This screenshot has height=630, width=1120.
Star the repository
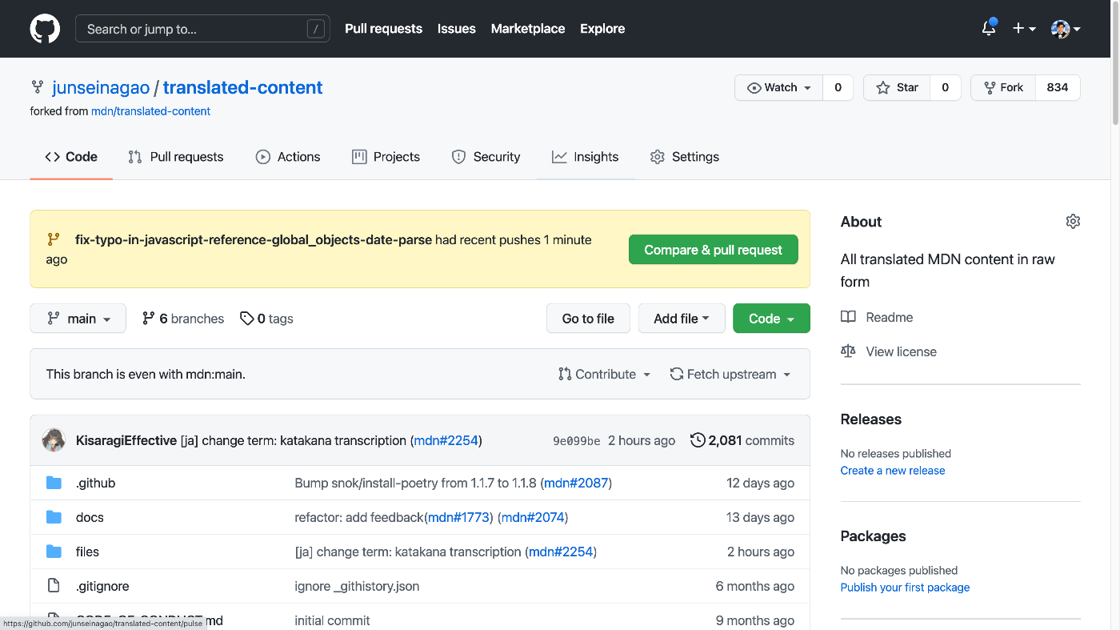[x=897, y=88]
